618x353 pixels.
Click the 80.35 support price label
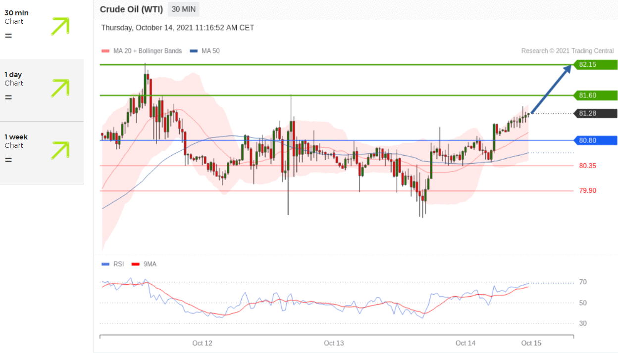coord(587,166)
